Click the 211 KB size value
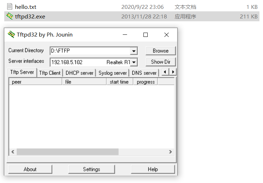This screenshot has width=263, height=183. [248, 17]
